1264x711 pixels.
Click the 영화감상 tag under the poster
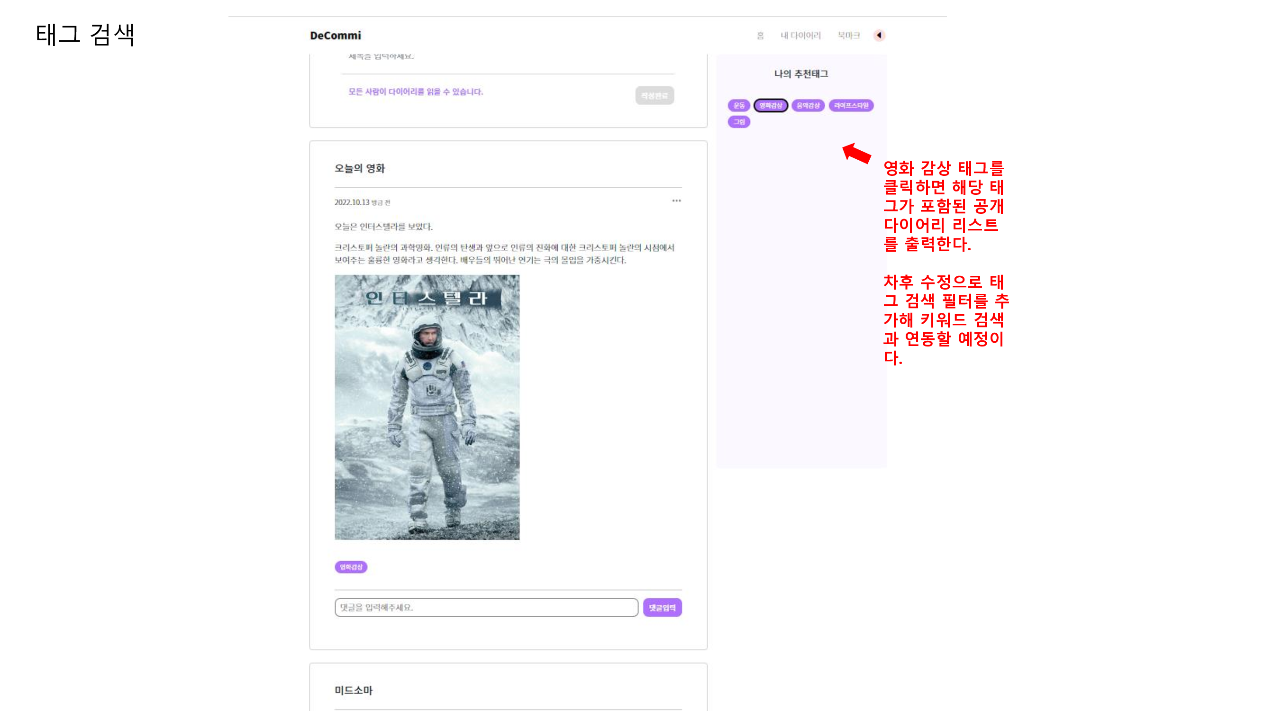pyautogui.click(x=351, y=567)
